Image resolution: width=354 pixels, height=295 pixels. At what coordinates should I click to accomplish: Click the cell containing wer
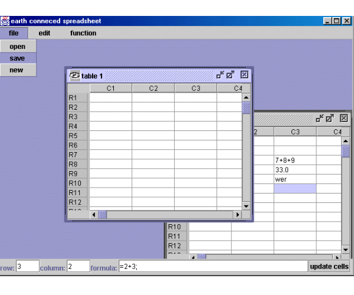click(x=295, y=179)
